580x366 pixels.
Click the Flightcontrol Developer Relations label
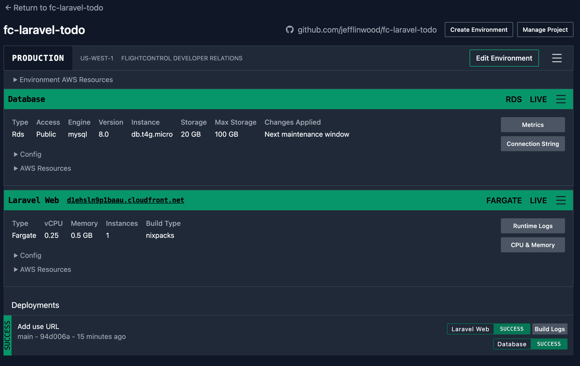[x=182, y=58]
